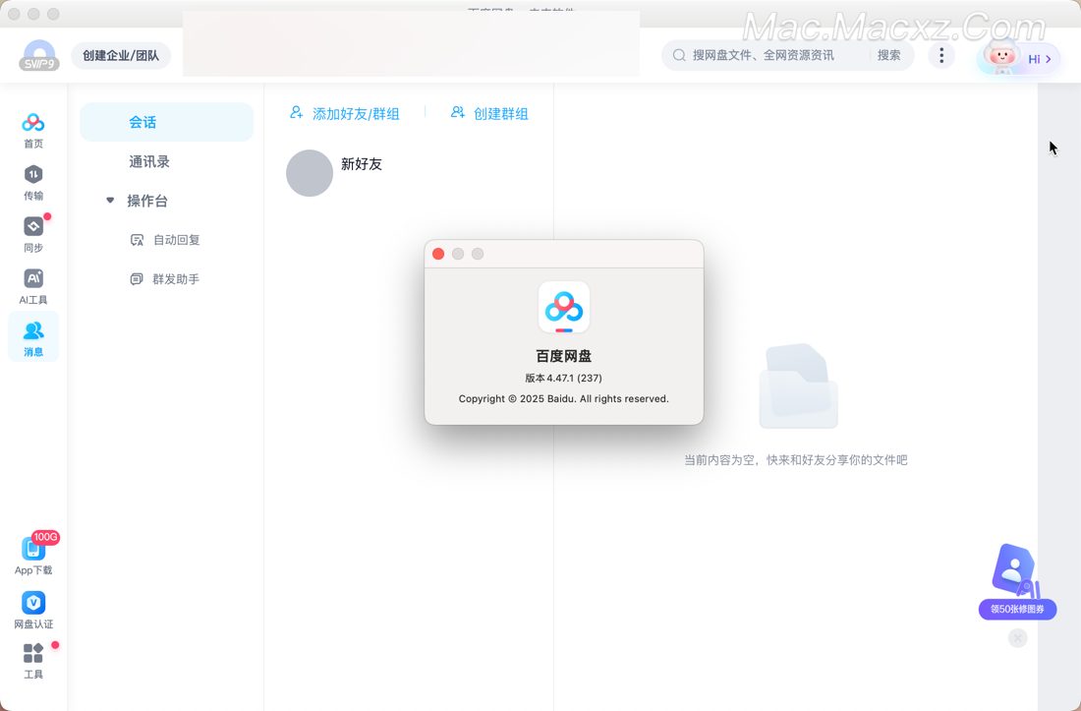Click the mascot avatar next to Hi

tap(1001, 55)
